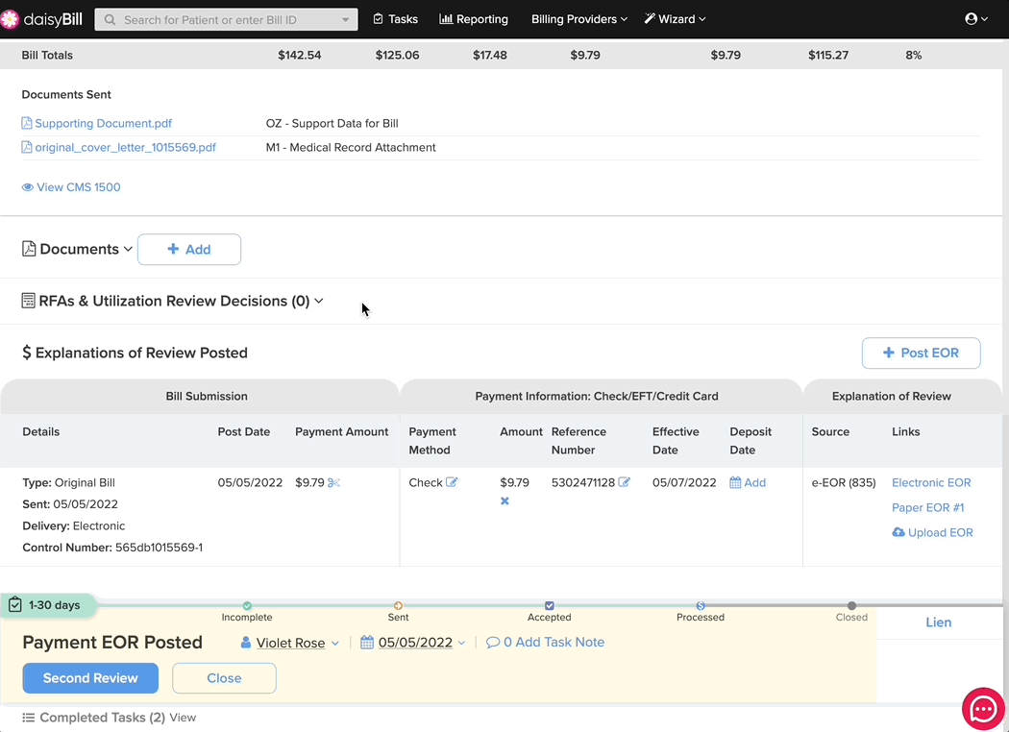This screenshot has height=732, width=1009.
Task: Edit reference number 5302471128 pencil icon
Action: [625, 482]
